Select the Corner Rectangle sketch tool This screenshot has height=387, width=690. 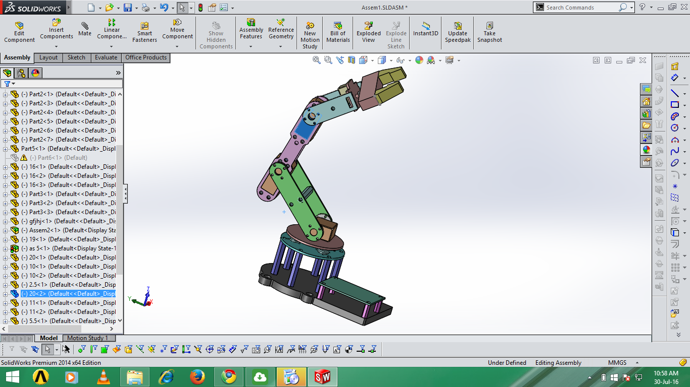tap(675, 105)
